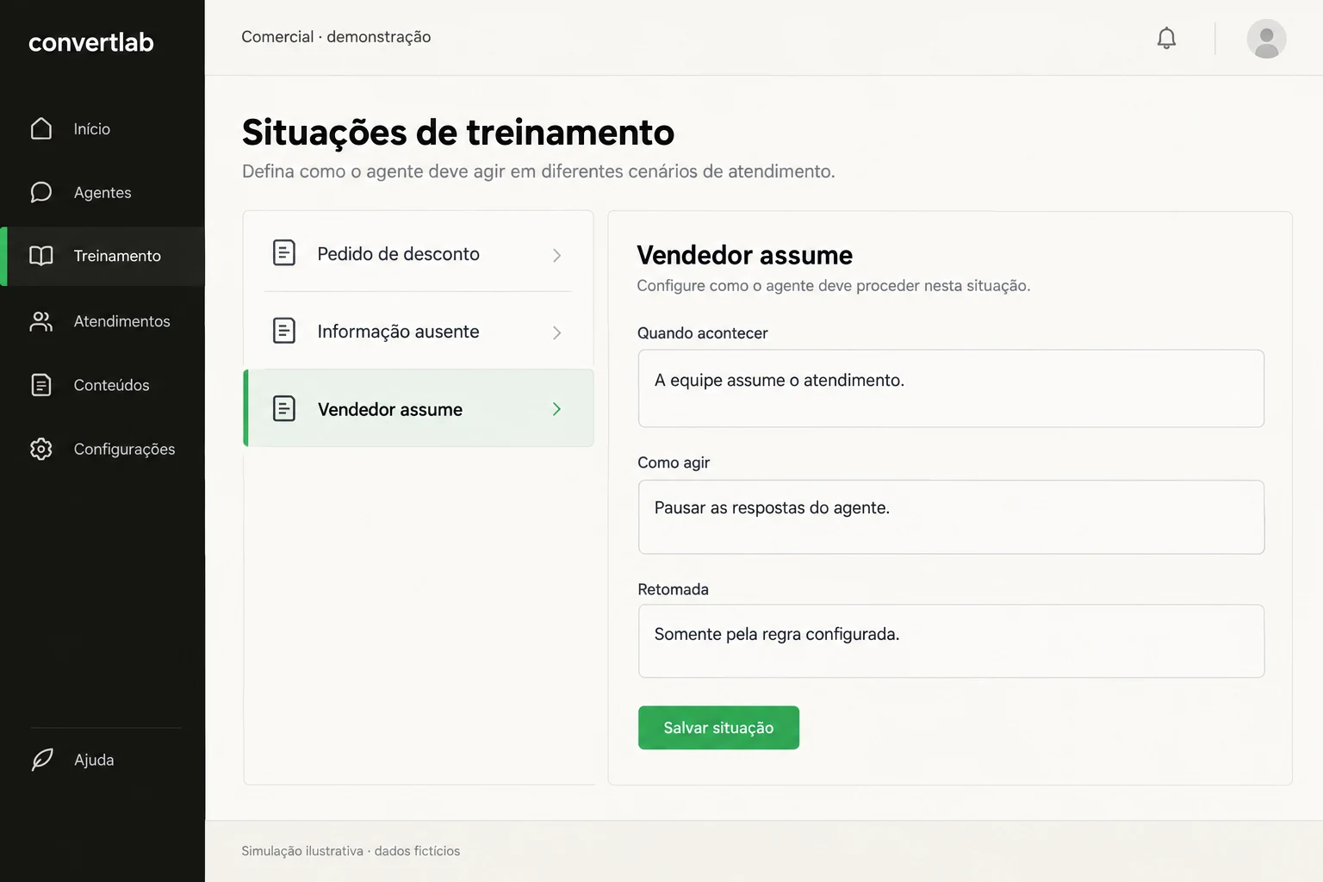This screenshot has width=1323, height=882.
Task: Click the Vendedor assume panel heading
Action: tap(745, 255)
